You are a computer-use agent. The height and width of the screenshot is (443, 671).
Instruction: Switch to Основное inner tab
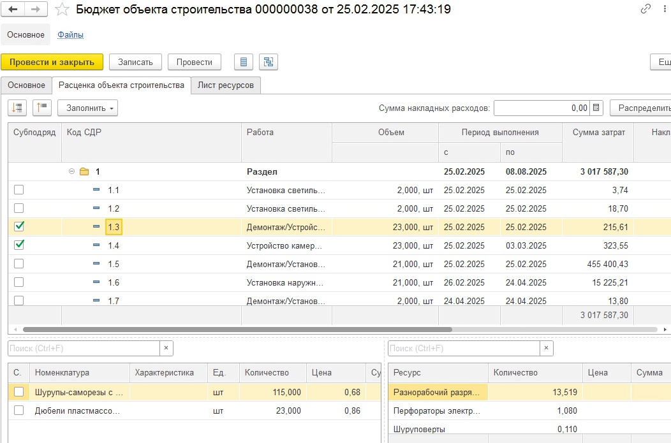coord(26,85)
